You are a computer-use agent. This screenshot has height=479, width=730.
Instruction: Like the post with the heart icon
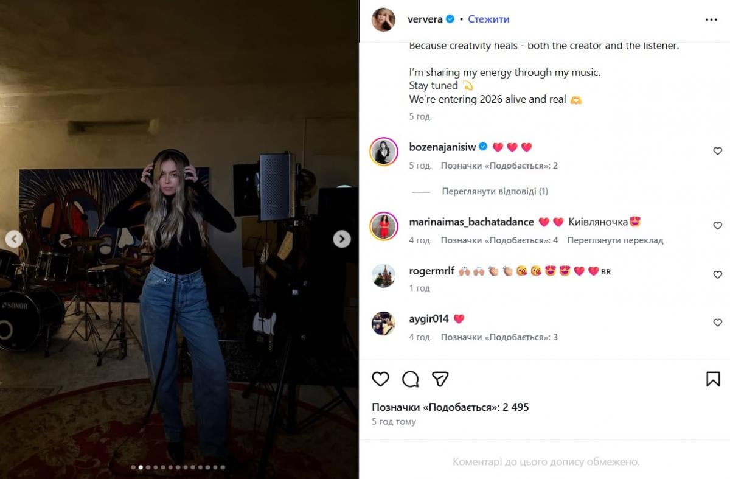coord(380,379)
